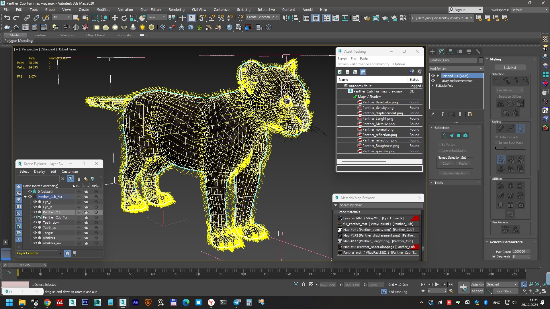Click Configure Modifier Sets icon
550x309 pixels.
click(470, 114)
